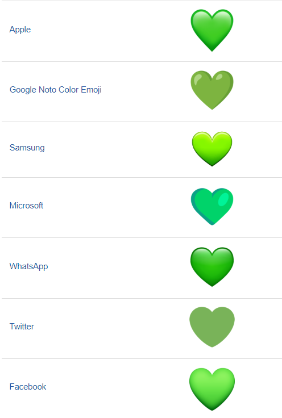Click the Facebook green heart emoji image
Image resolution: width=282 pixels, height=418 pixels.
click(x=212, y=389)
